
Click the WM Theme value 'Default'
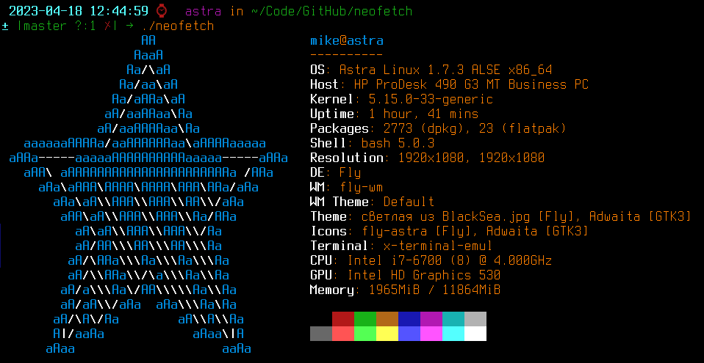tap(409, 202)
